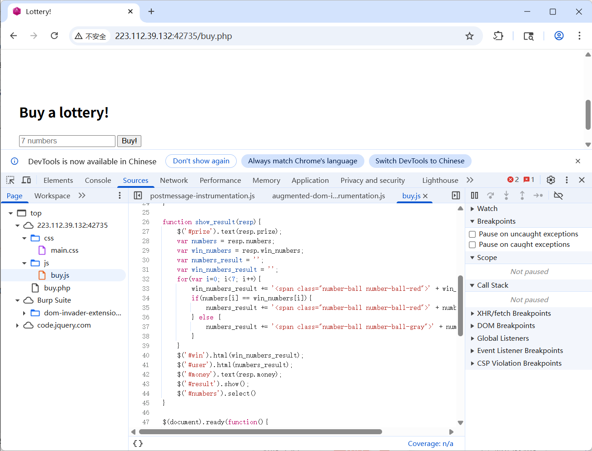Close the buy.js file tab
Screen dimensions: 592x451
(x=425, y=196)
